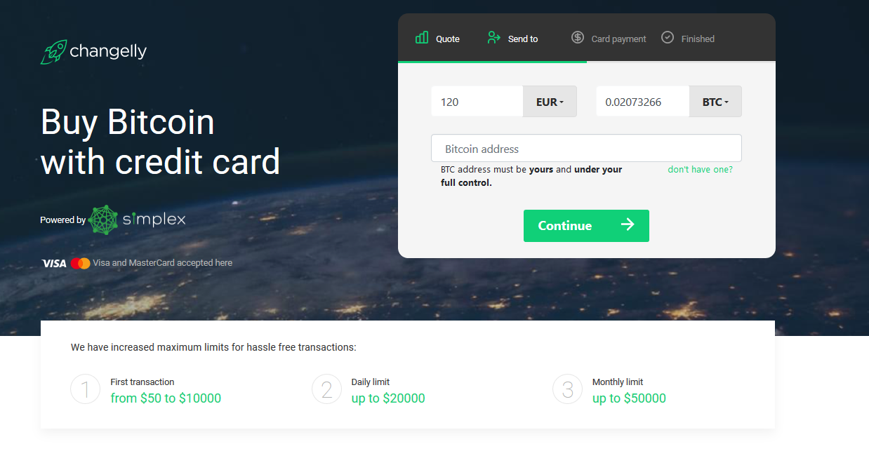Click the EUR amount field showing 120

coord(477,102)
